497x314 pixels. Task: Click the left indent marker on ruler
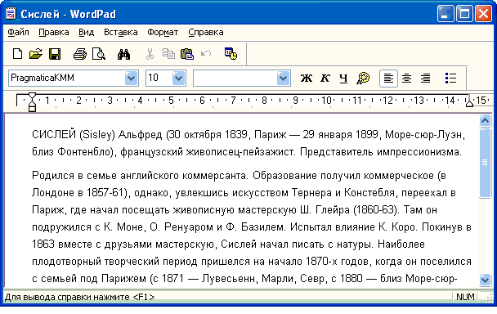pyautogui.click(x=32, y=102)
